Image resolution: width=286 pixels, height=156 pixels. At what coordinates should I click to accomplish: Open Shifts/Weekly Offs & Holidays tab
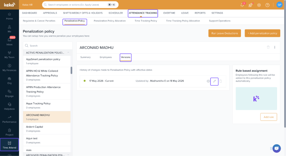point(83,13)
